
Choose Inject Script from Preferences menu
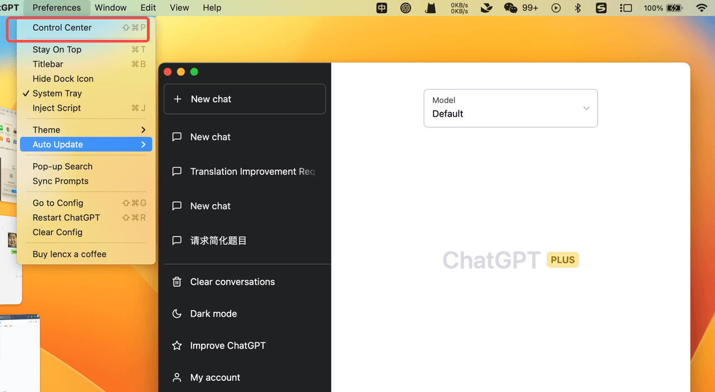[86, 108]
